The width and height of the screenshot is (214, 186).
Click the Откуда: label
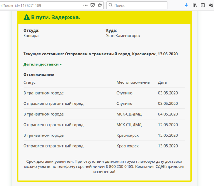pos(31,30)
